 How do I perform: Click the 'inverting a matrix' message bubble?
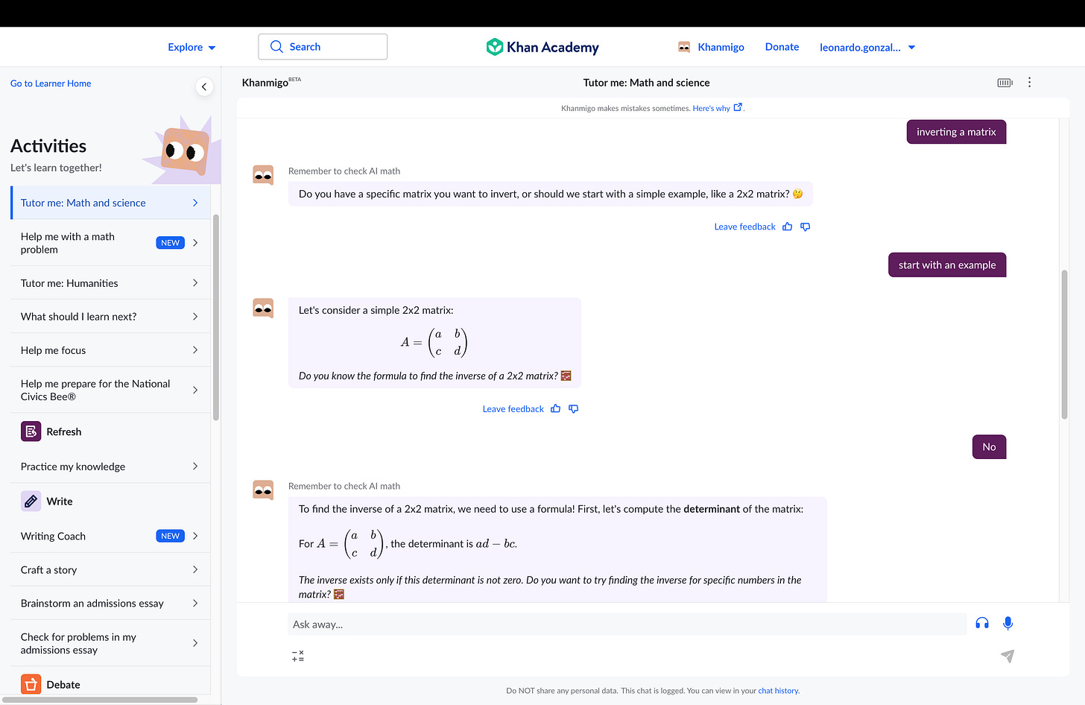click(956, 132)
